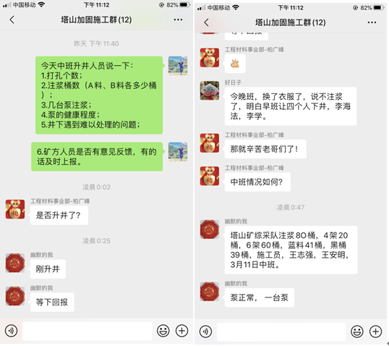Tap the 好日子 user's avatar
This screenshot has height=346, width=389.
point(210,90)
